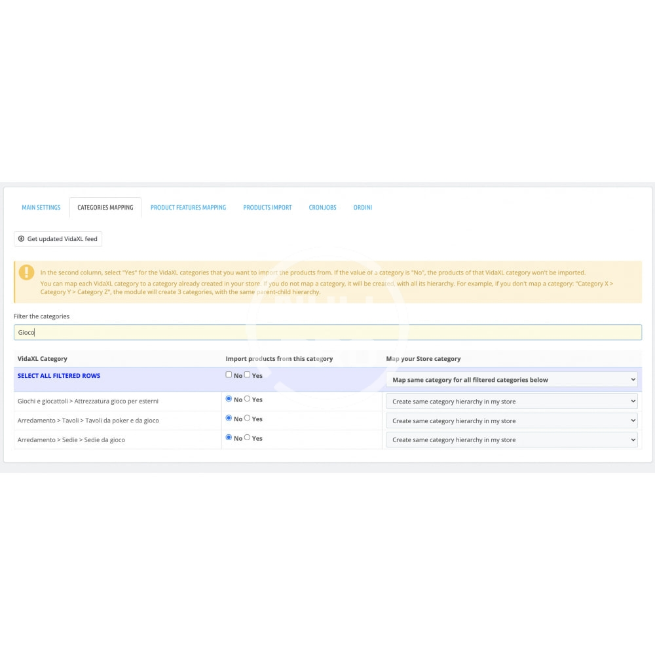Select the Categories Mapping tab
Screen dimensions: 655x655
105,208
